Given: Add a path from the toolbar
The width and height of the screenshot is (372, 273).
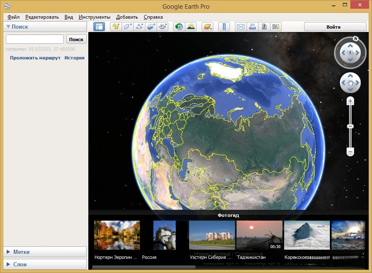Looking at the screenshot, I should pyautogui.click(x=139, y=27).
